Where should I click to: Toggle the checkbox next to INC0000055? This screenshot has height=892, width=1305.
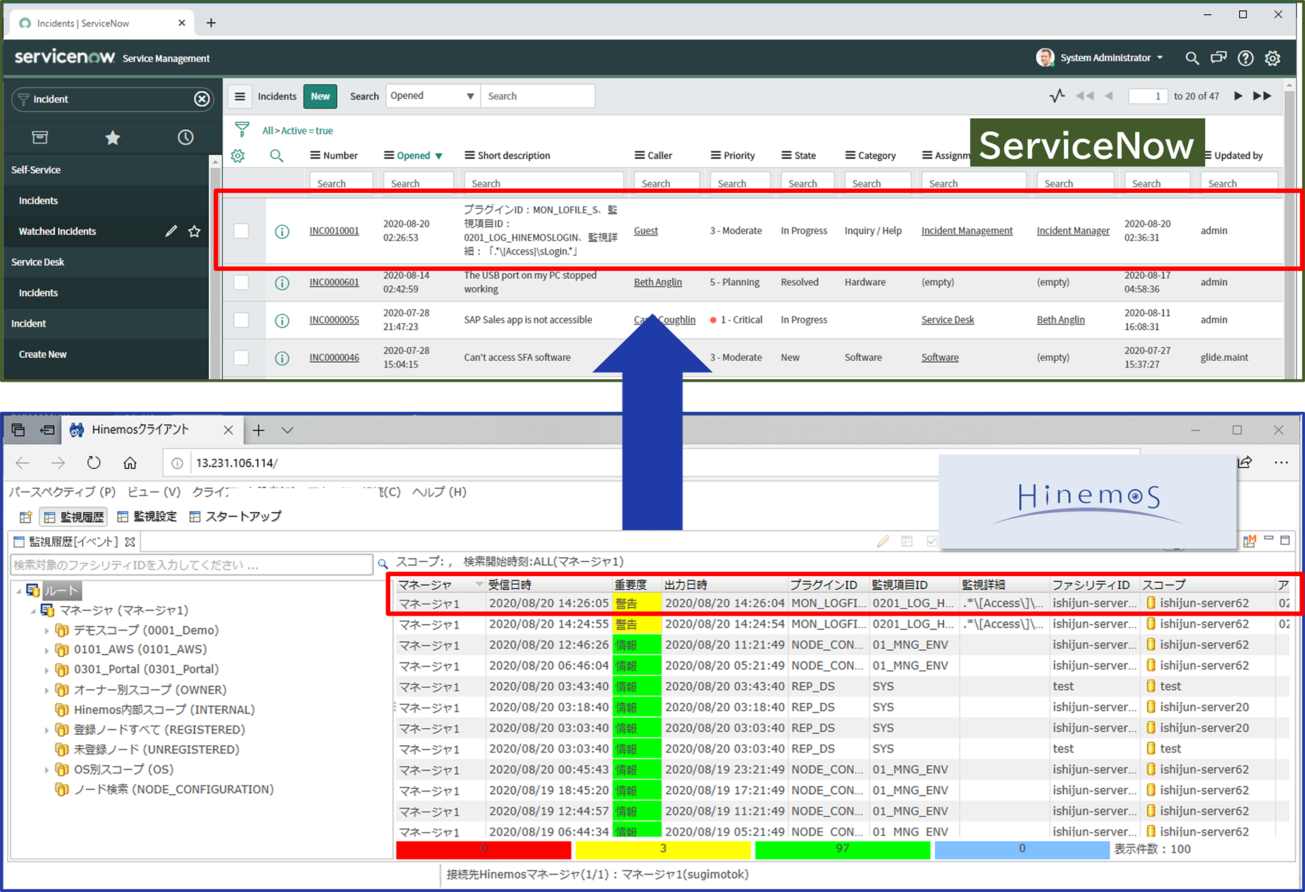pyautogui.click(x=242, y=320)
